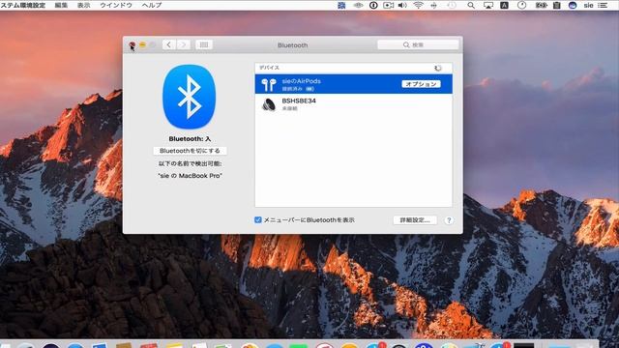619x348 pixels.
Task: Close the Bluetooth preferences window
Action: [133, 45]
